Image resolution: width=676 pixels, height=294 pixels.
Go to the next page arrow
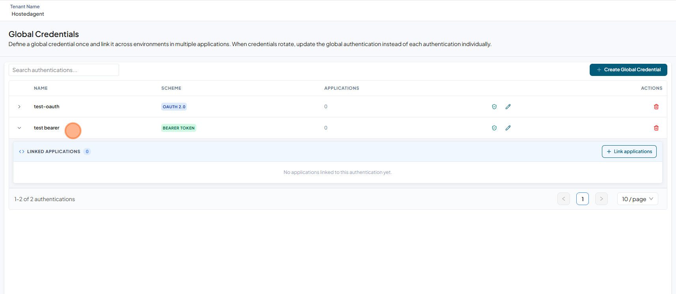tap(602, 199)
